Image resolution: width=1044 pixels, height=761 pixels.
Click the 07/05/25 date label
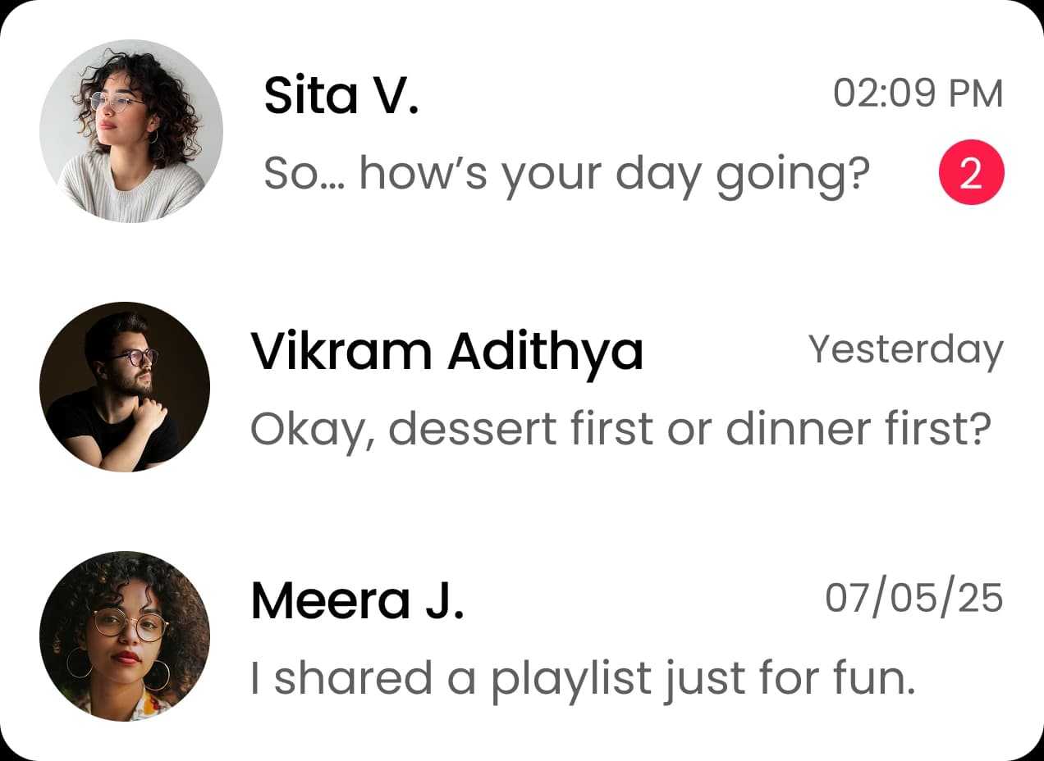913,599
